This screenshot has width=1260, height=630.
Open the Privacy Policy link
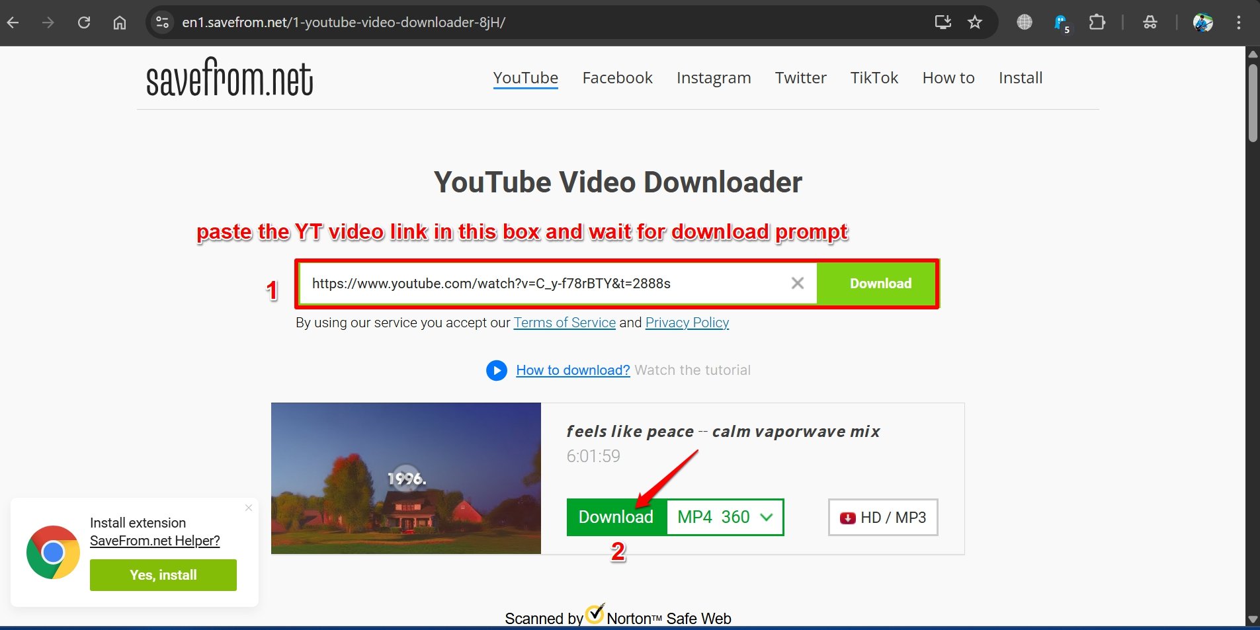tap(687, 323)
